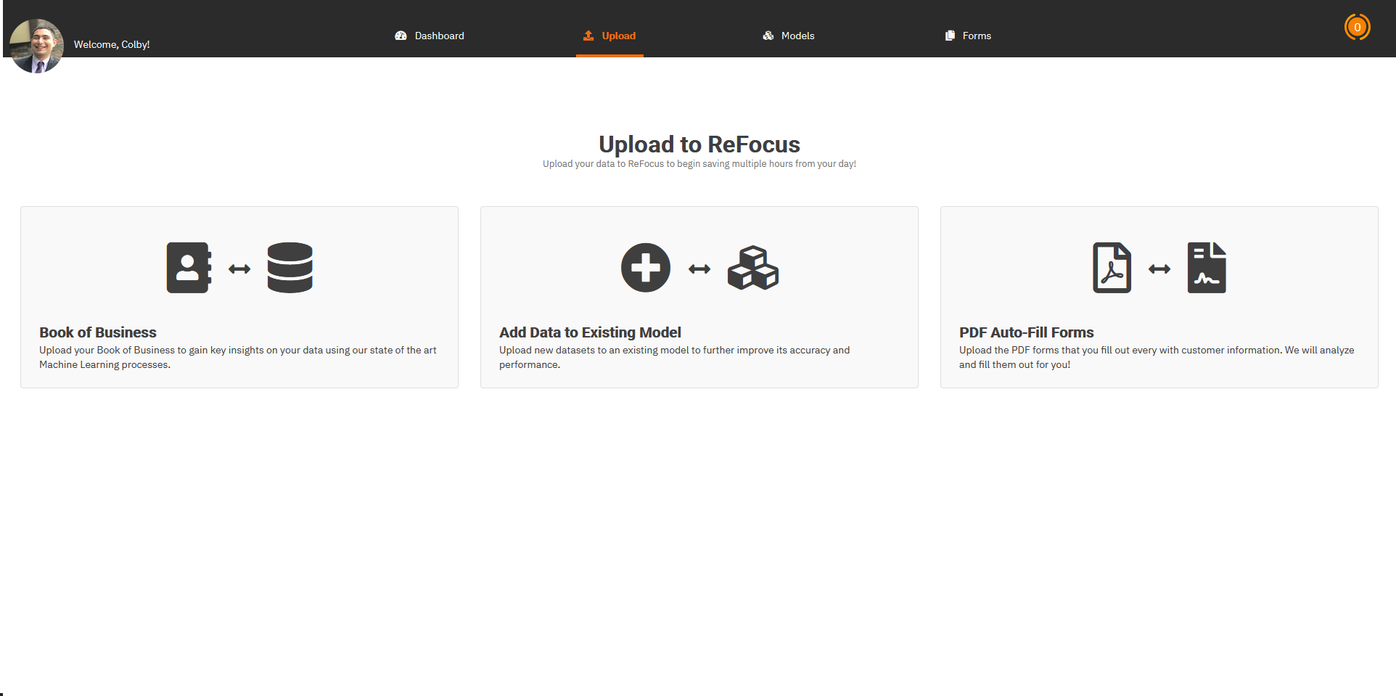Select the Upload tab label
This screenshot has height=696, width=1396.
click(618, 36)
